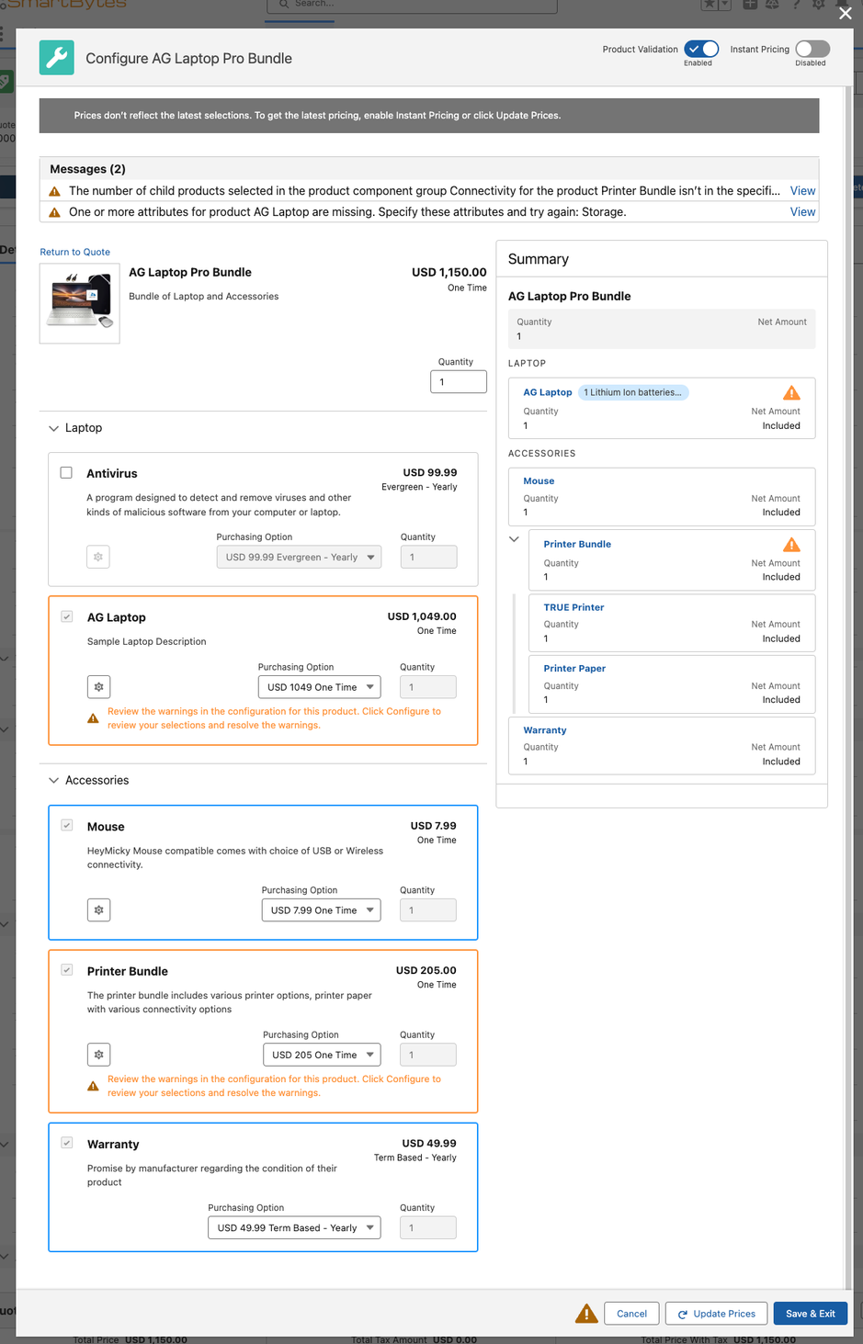Disable the Product Validation toggle

point(701,49)
